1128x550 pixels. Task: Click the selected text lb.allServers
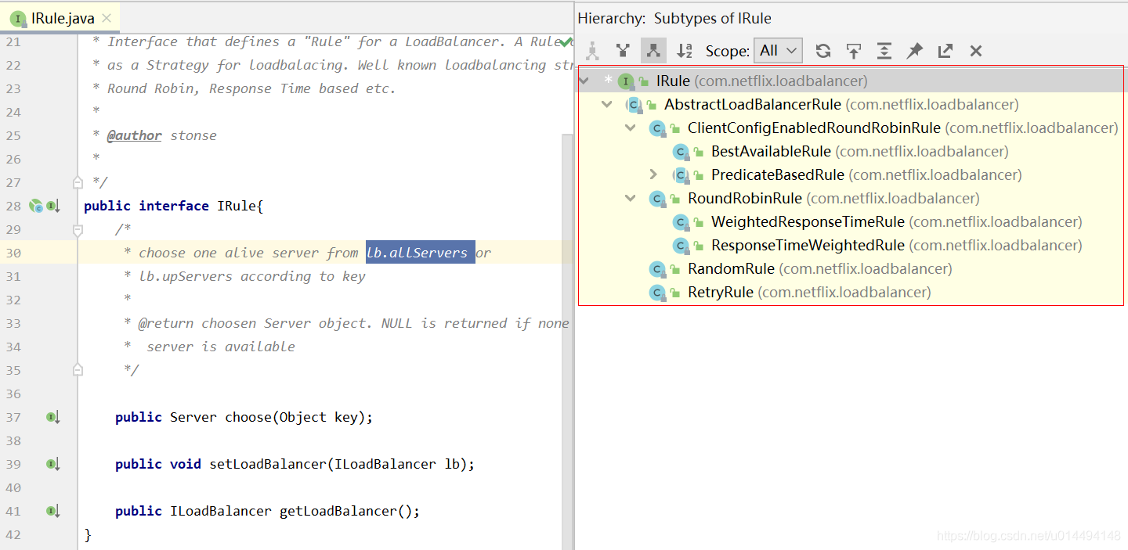tap(421, 252)
